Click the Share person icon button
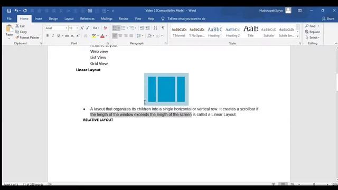338x190 pixels. click(x=328, y=19)
